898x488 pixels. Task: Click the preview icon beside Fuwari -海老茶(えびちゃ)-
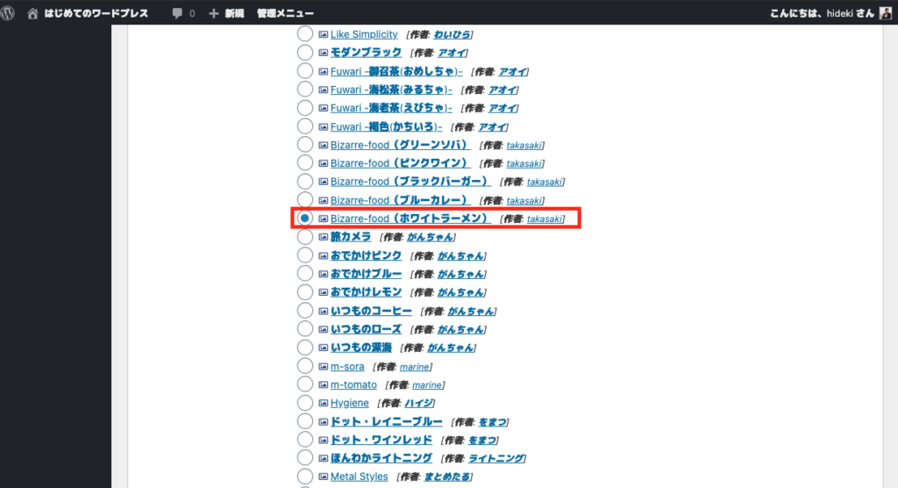pos(323,108)
